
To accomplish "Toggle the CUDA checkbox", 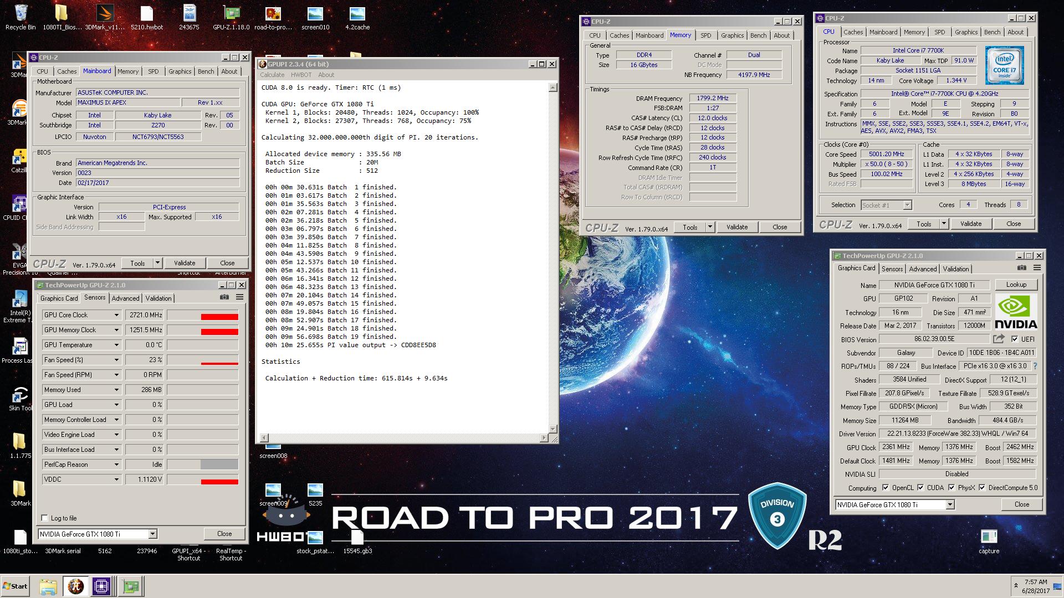I will point(920,488).
